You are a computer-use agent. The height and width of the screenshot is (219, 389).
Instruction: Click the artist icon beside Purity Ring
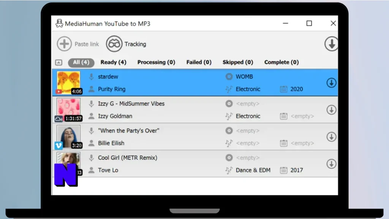click(x=91, y=89)
